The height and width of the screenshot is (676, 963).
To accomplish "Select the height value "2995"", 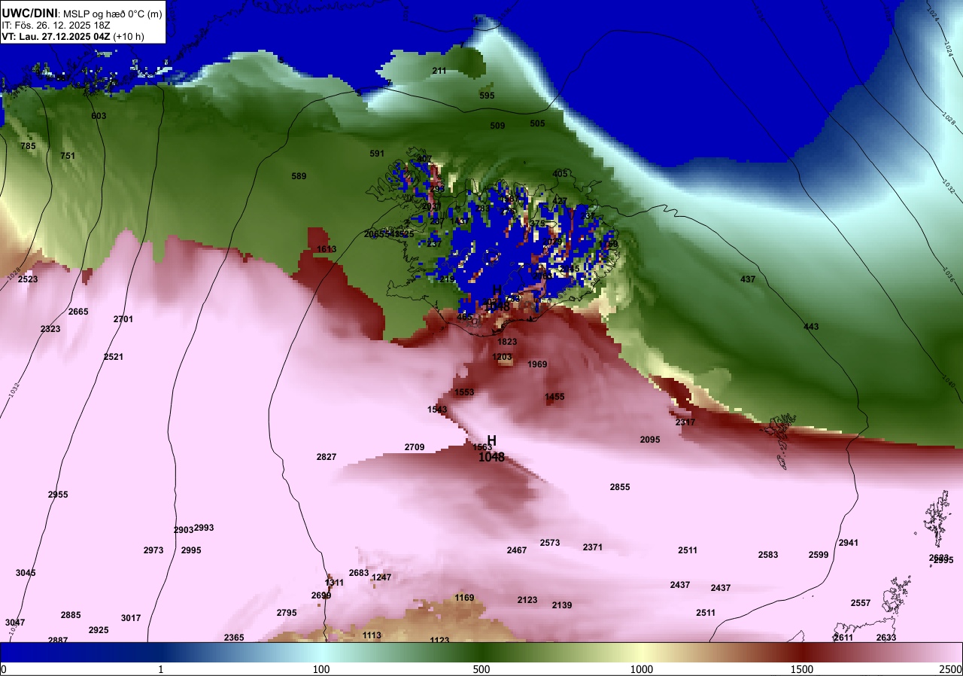I will pyautogui.click(x=191, y=550).
